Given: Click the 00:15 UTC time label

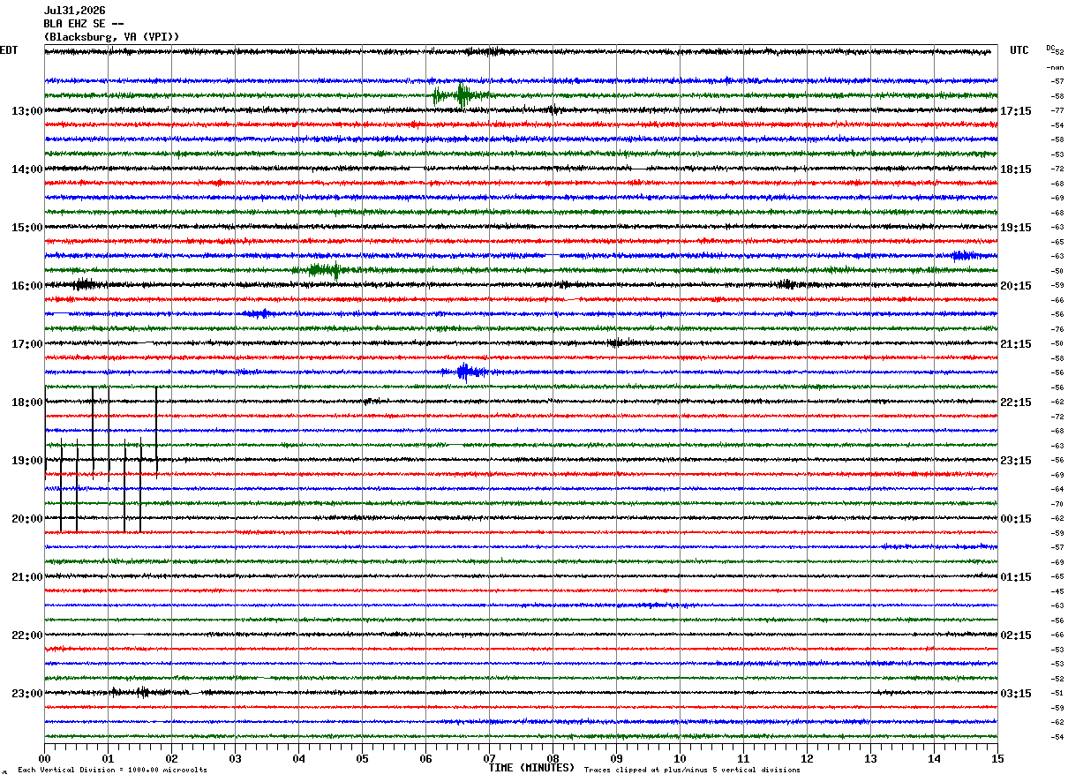Looking at the screenshot, I should [1016, 519].
